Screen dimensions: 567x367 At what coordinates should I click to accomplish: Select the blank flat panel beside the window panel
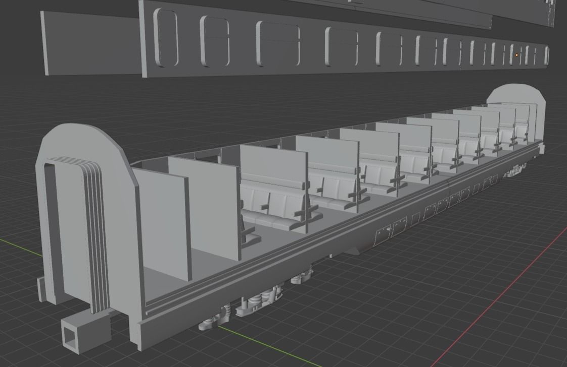(x=92, y=44)
